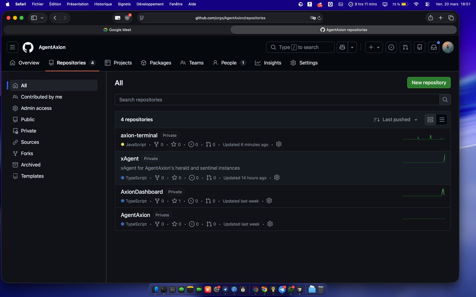Open the People tab
The height and width of the screenshot is (297, 476).
point(229,63)
